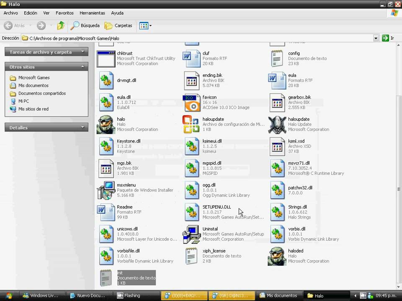Select the Halo Update executable skull icon
The image size is (402, 301).
277,125
